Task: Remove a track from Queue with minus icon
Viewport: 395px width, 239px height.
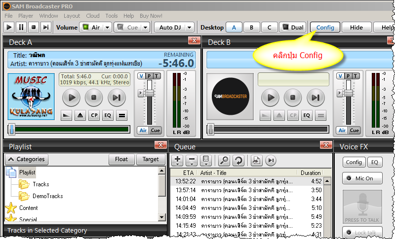Action: pos(192,160)
